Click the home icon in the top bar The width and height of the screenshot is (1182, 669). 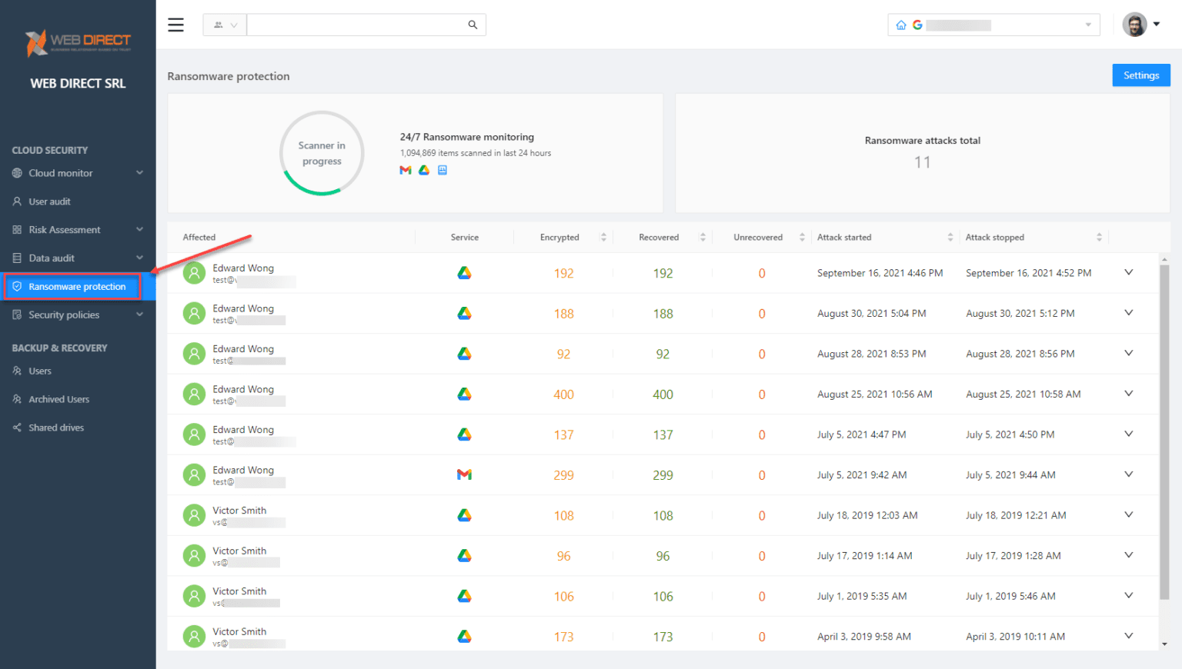tap(901, 25)
